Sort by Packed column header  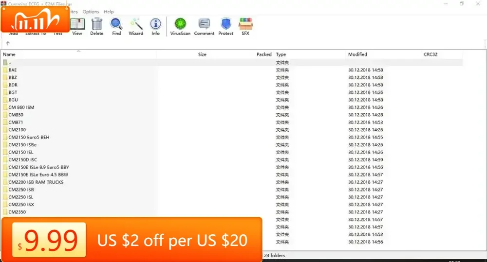264,54
